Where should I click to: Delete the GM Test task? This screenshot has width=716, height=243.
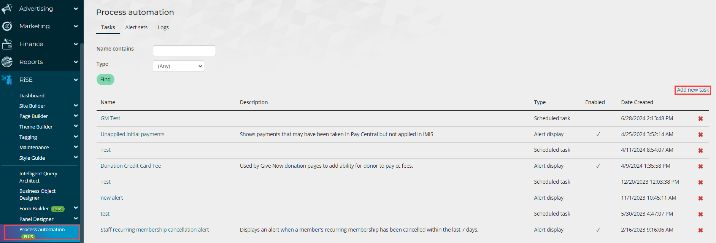[700, 119]
